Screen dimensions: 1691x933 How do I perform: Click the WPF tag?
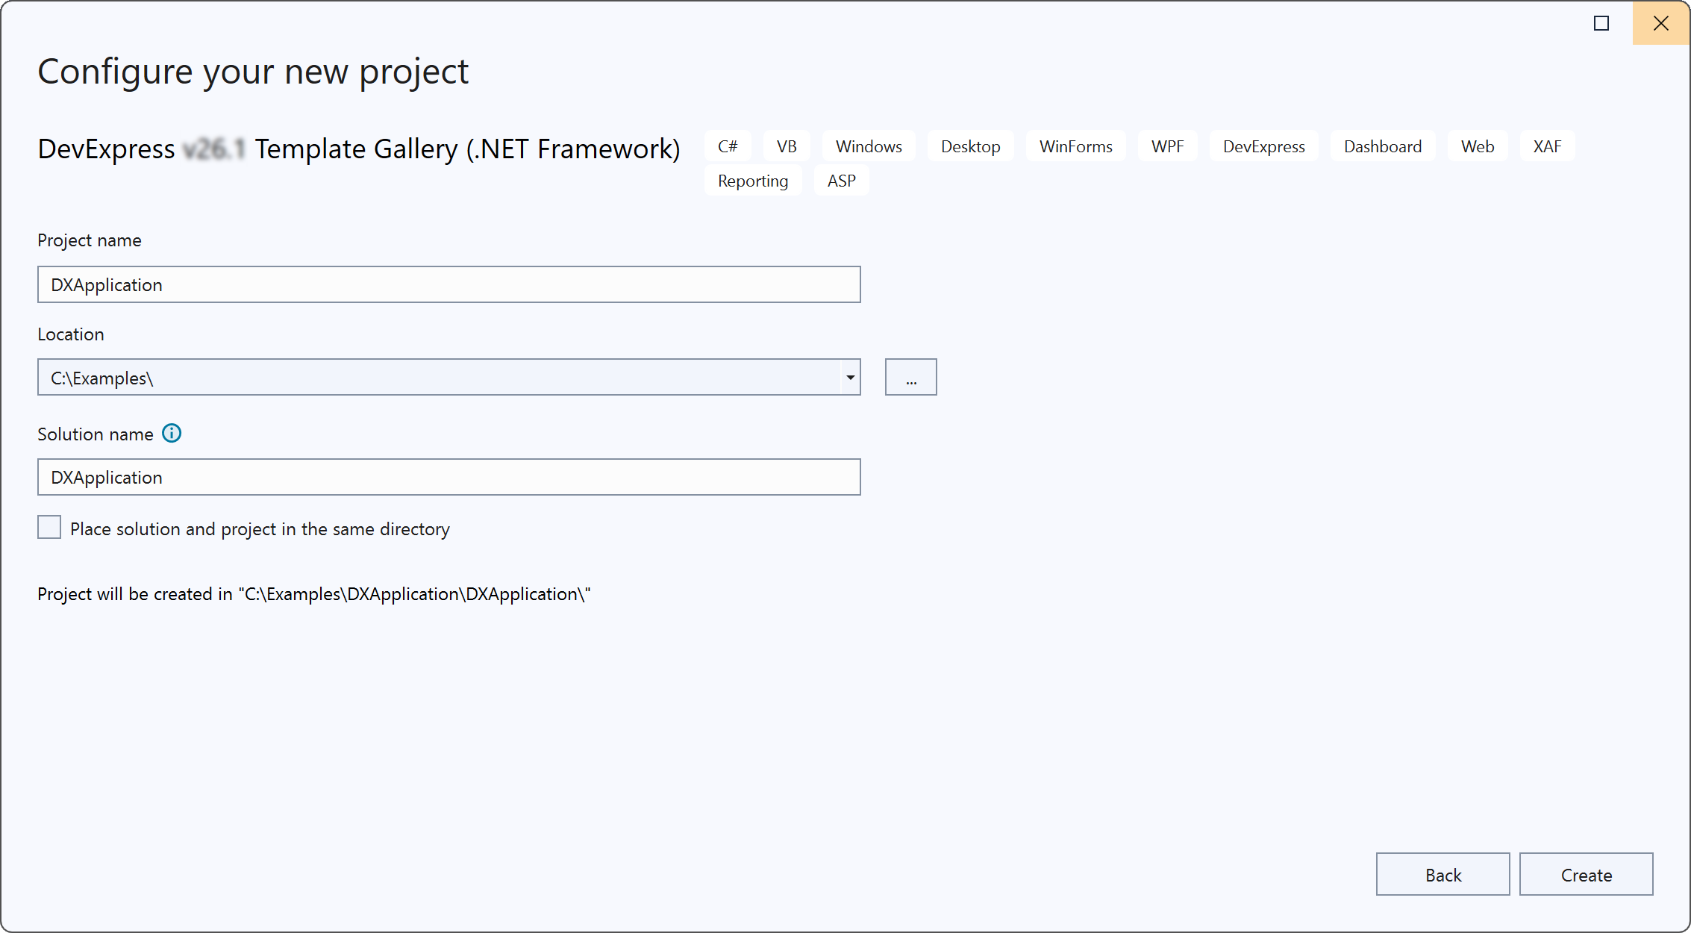(1167, 146)
